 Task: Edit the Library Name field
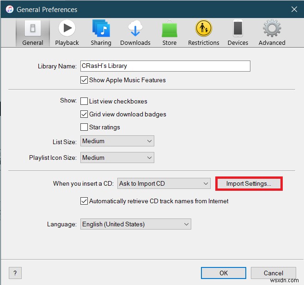tap(165, 66)
